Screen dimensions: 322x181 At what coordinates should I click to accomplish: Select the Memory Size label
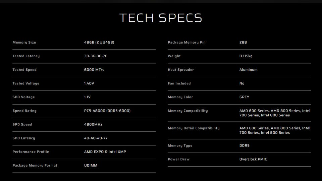pos(24,42)
